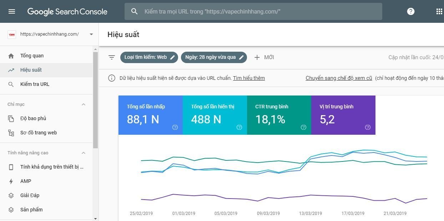Click the 21/03/2019 date on chart axis

tap(395, 214)
